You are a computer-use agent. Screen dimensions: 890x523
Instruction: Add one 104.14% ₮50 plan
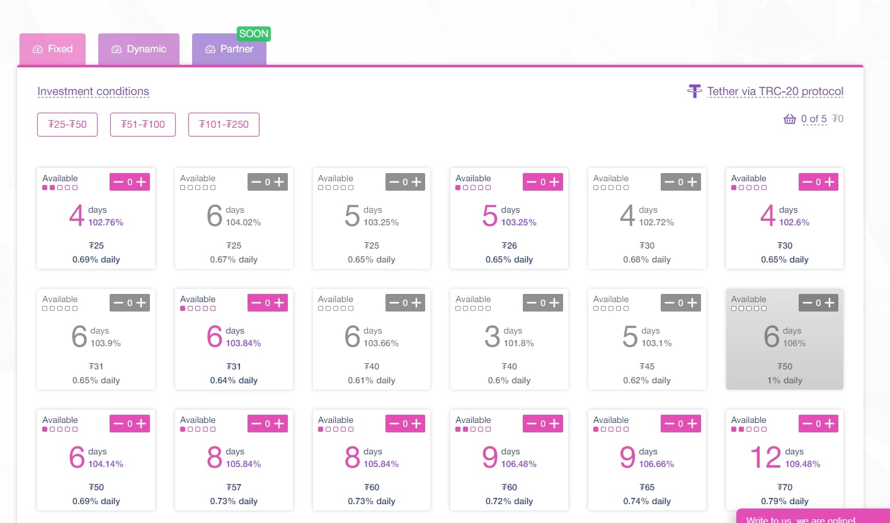[142, 424]
